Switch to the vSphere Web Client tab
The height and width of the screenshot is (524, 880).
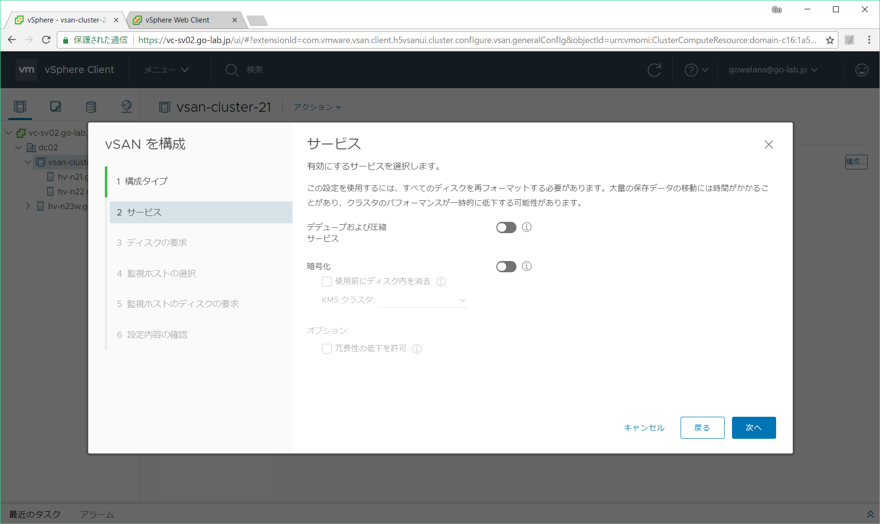pos(177,20)
